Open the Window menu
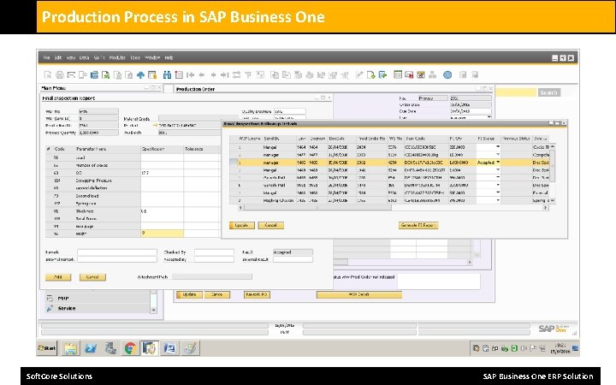Screen dimensions: 616x385 [x=152, y=58]
